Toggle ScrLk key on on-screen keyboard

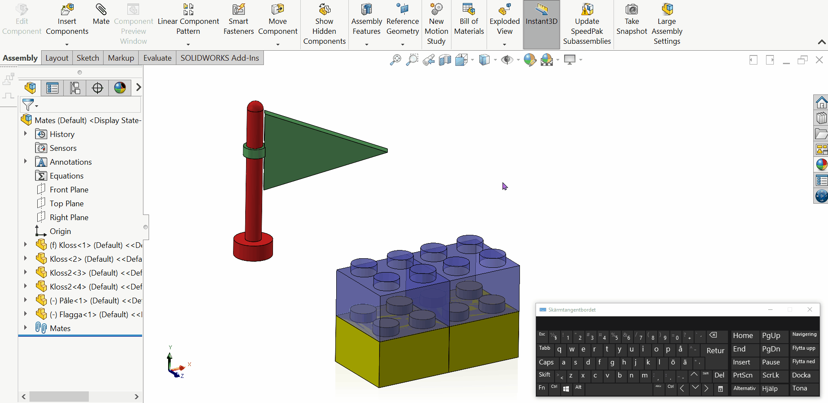click(x=770, y=375)
